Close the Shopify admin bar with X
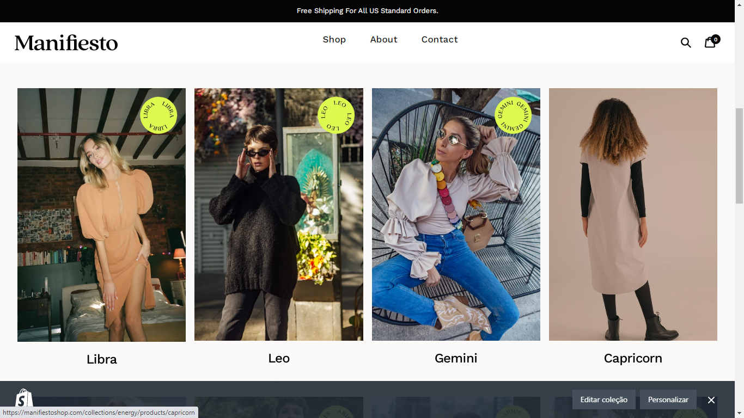The width and height of the screenshot is (744, 418). 711,399
